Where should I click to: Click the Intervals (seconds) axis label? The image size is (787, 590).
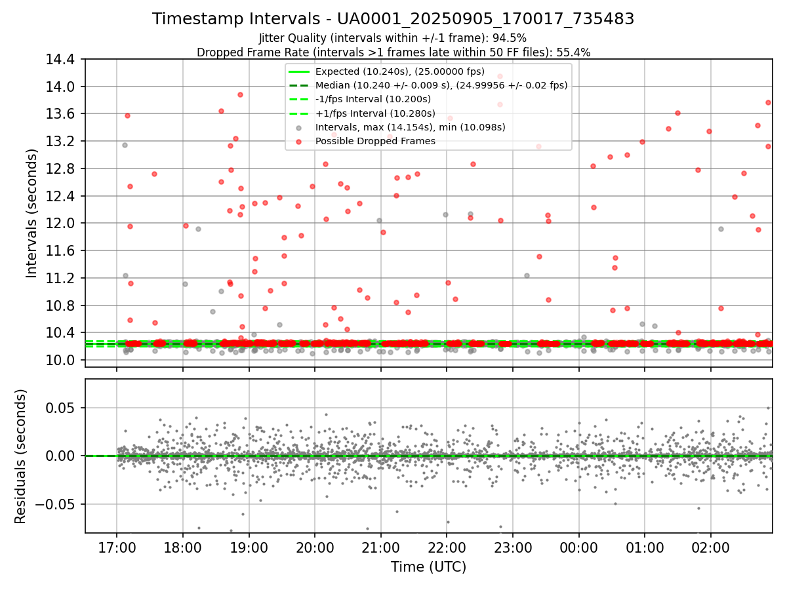click(x=31, y=213)
